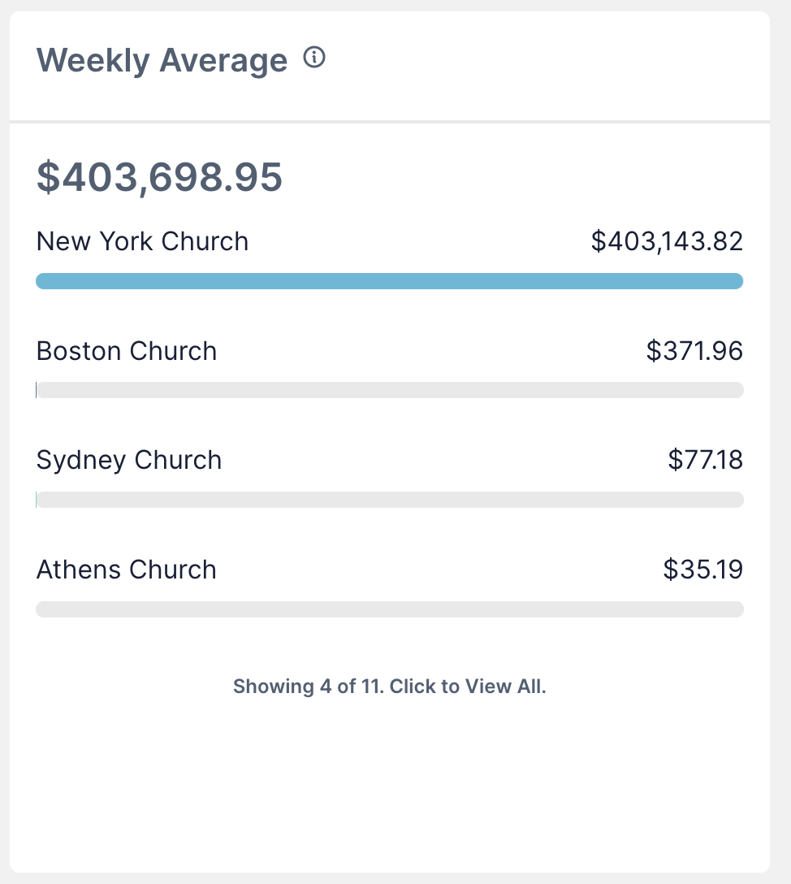This screenshot has height=884, width=791.
Task: Select the Boston Church label
Action: coord(127,351)
